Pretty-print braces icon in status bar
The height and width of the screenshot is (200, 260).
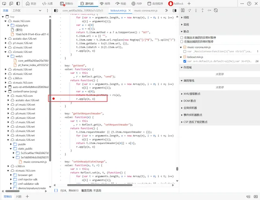[x=56, y=190]
